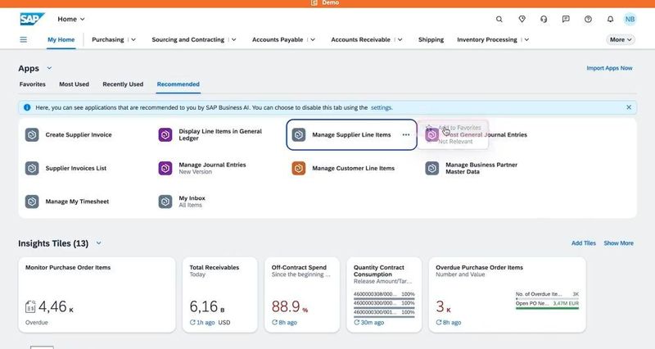The height and width of the screenshot is (349, 655).
Task: Select the My Home tab
Action: (x=61, y=39)
